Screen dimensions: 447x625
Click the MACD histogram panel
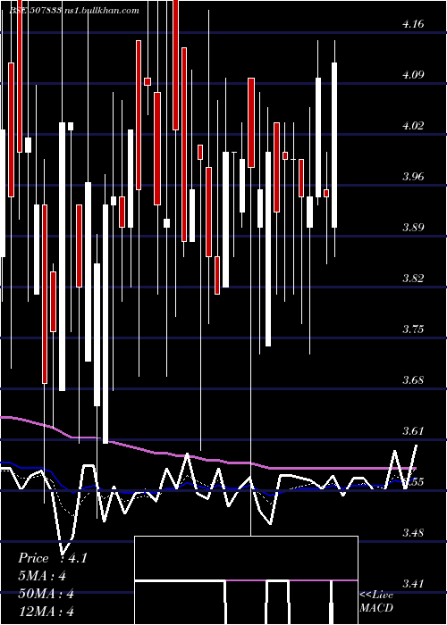[x=246, y=580]
